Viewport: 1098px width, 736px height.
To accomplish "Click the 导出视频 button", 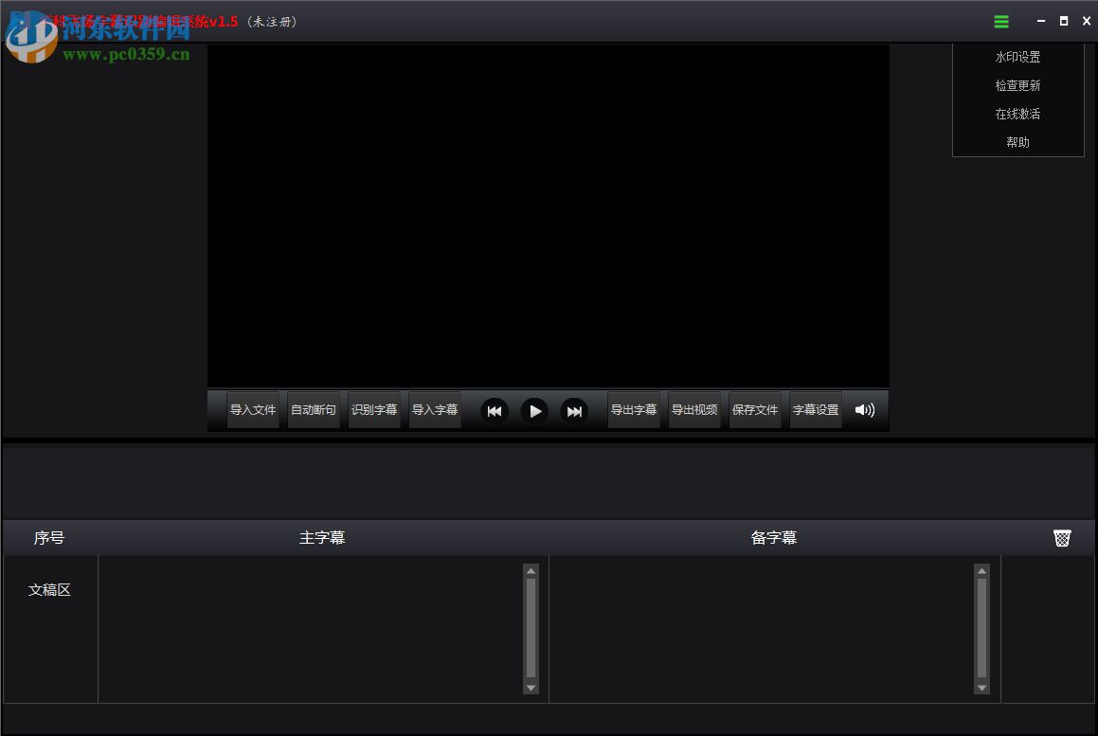I will 694,409.
